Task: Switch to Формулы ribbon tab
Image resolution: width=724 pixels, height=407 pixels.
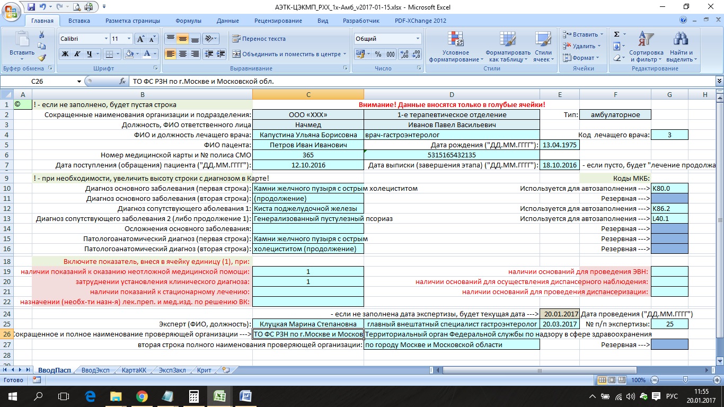Action: point(188,21)
